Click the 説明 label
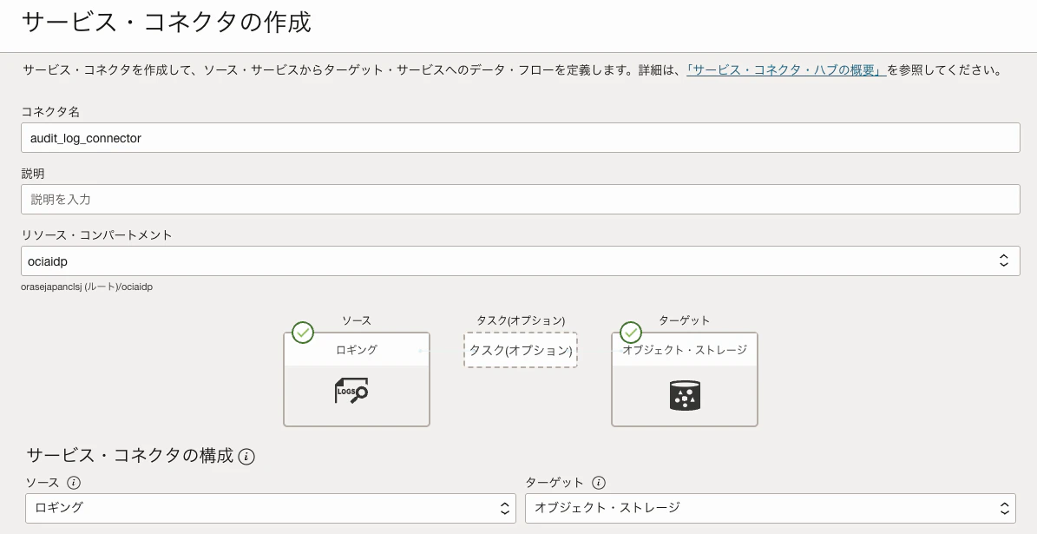The width and height of the screenshot is (1037, 534). pyautogui.click(x=33, y=174)
